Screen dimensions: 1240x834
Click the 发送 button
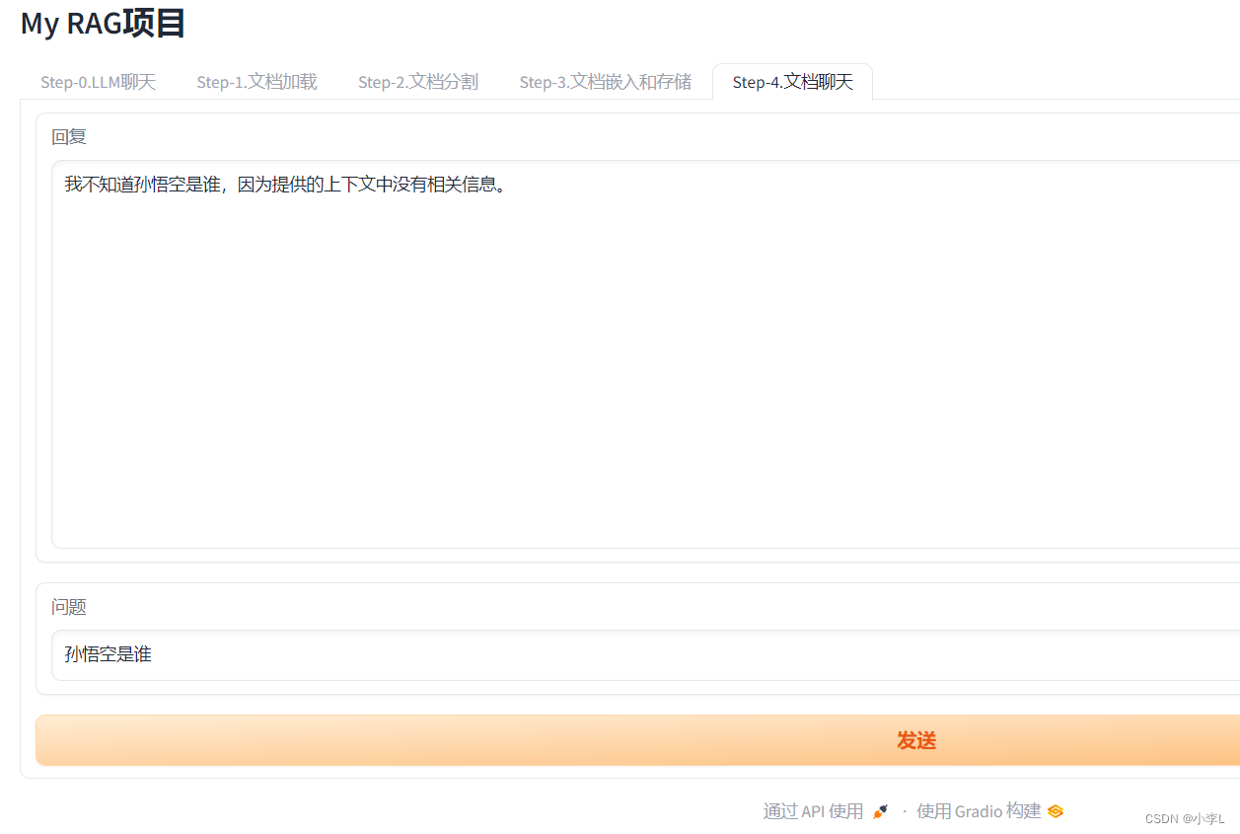[x=637, y=740]
